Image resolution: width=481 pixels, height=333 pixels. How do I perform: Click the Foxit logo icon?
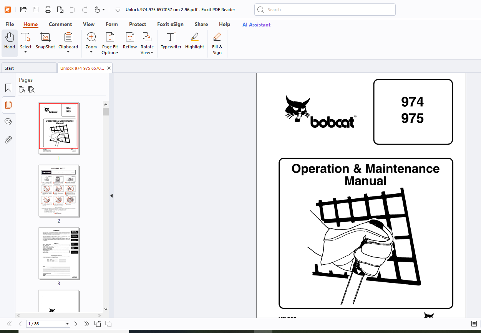(x=7, y=10)
